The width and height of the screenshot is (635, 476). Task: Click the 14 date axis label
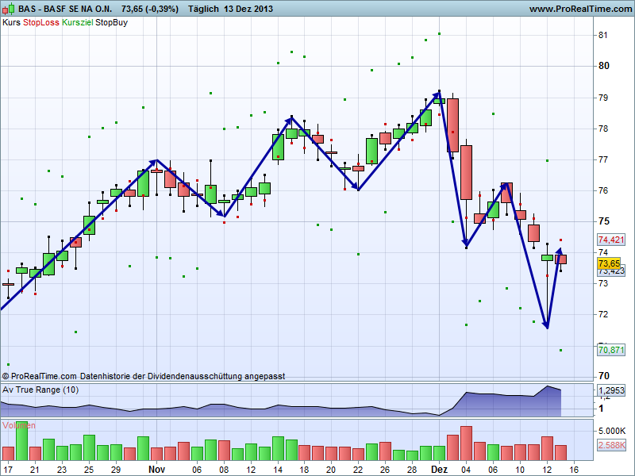point(278,470)
